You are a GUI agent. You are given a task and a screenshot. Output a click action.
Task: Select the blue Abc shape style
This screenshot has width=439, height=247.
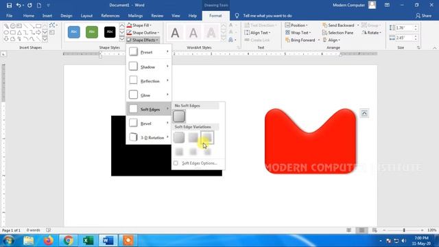pyautogui.click(x=74, y=32)
